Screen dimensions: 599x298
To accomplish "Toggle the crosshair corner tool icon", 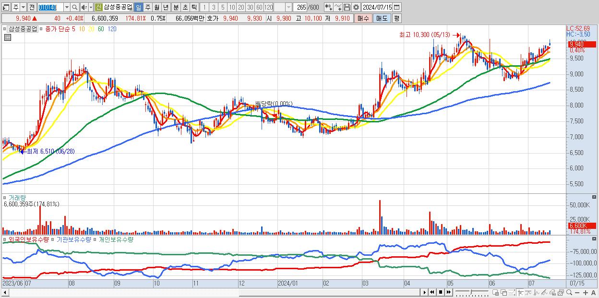I will pos(520,292).
